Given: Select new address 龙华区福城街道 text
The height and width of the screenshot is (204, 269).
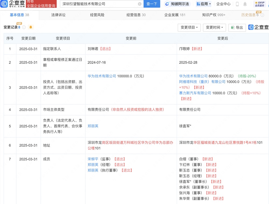Looking at the screenshot, I should [x=221, y=143].
